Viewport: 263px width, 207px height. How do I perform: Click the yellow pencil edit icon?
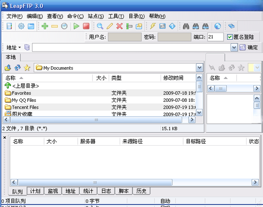[x=110, y=26]
